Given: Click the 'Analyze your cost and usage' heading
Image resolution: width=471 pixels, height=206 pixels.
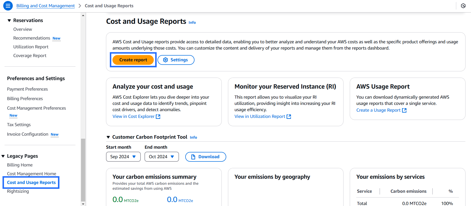Looking at the screenshot, I should point(153,87).
